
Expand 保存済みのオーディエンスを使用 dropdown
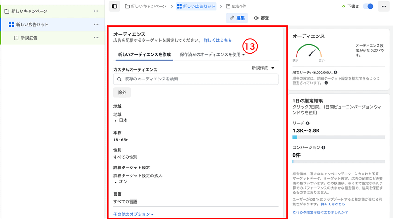point(213,55)
